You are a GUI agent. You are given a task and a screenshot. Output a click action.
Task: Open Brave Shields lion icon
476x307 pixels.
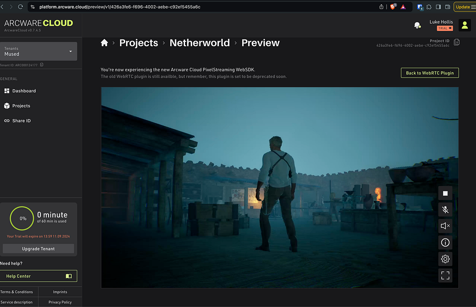(393, 7)
